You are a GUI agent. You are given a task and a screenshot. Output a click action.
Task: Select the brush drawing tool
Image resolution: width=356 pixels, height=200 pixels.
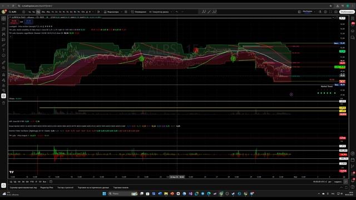click(x=4, y=45)
